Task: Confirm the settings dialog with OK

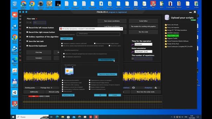Action: coord(100,95)
